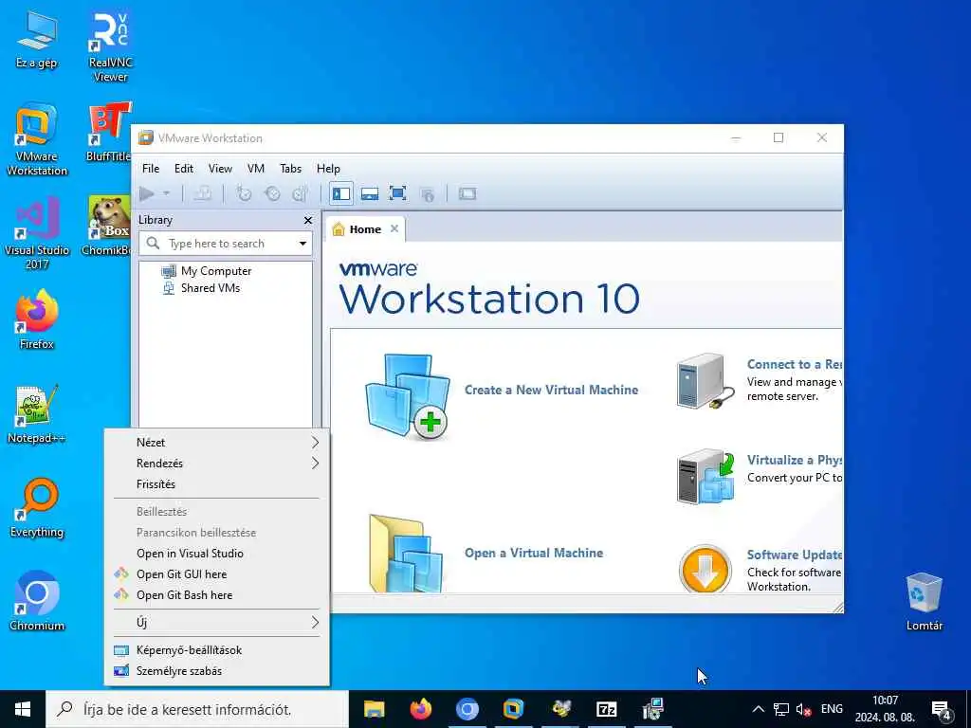Show hidden system tray icons chevron
Image resolution: width=971 pixels, height=728 pixels.
758,709
